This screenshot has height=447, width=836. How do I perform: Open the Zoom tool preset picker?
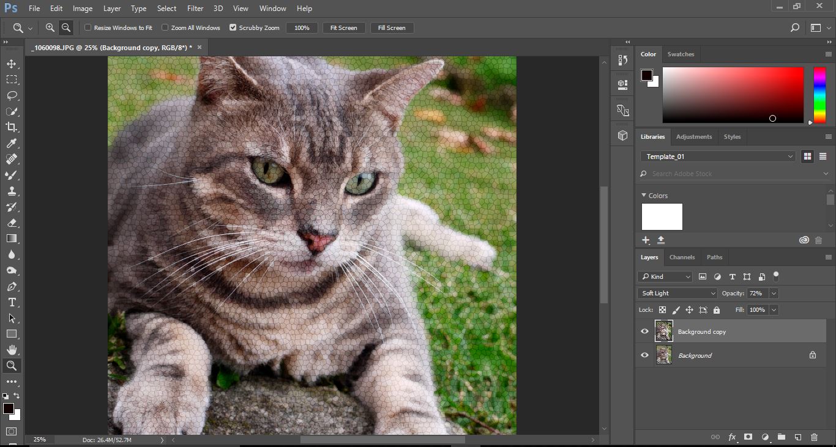point(23,28)
